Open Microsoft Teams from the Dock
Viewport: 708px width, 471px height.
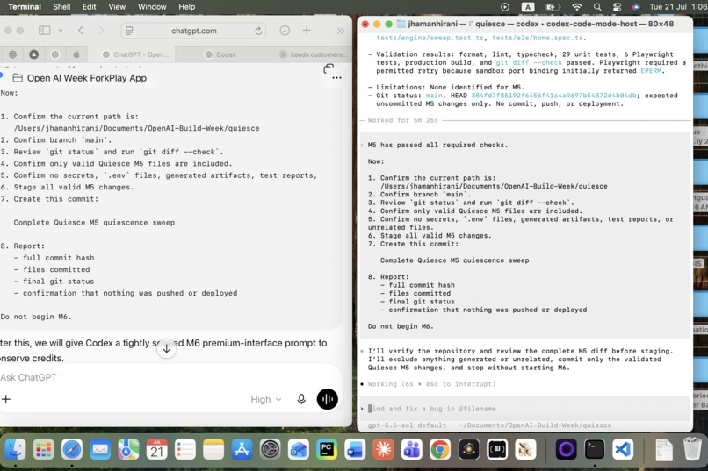click(x=411, y=449)
